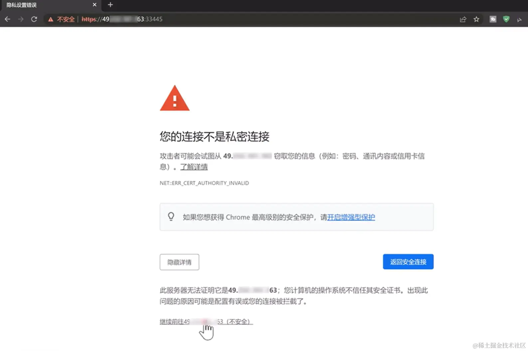Viewport: 528px width, 351px height.
Task: Reload the page with the refresh icon
Action: (34, 19)
